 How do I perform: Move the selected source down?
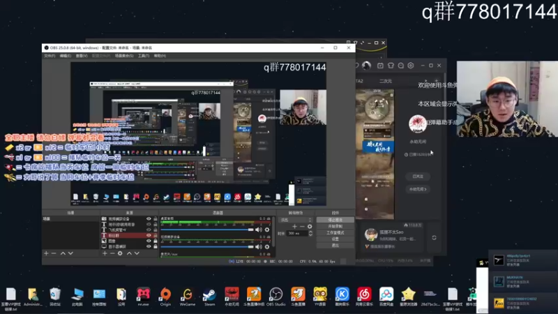click(137, 253)
